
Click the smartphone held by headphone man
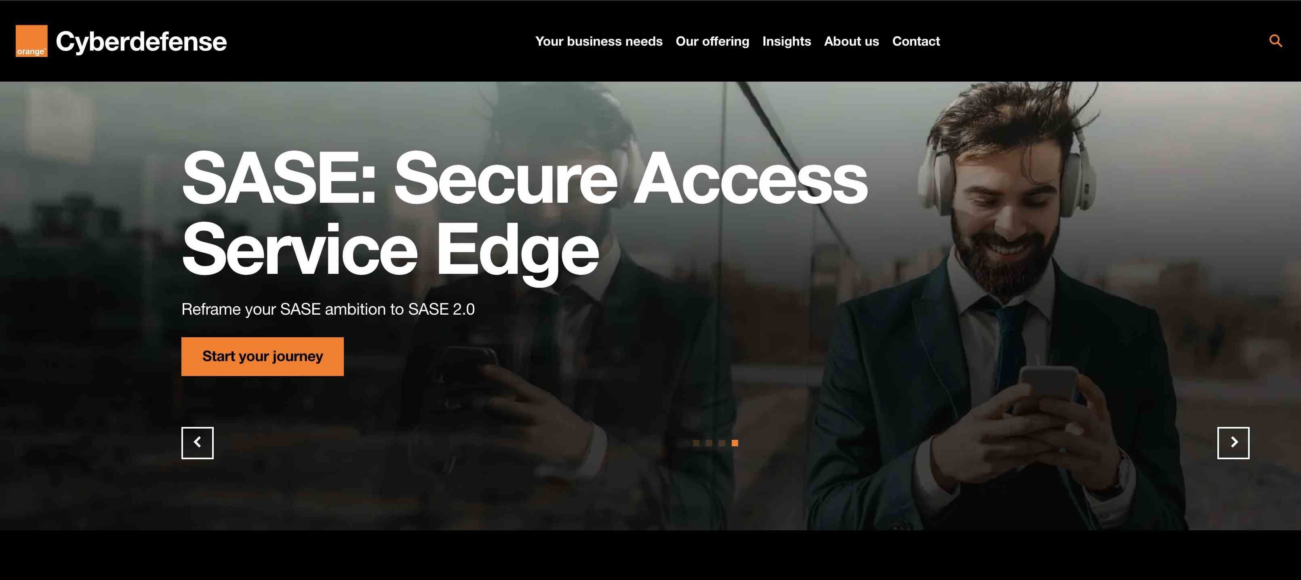(1048, 394)
